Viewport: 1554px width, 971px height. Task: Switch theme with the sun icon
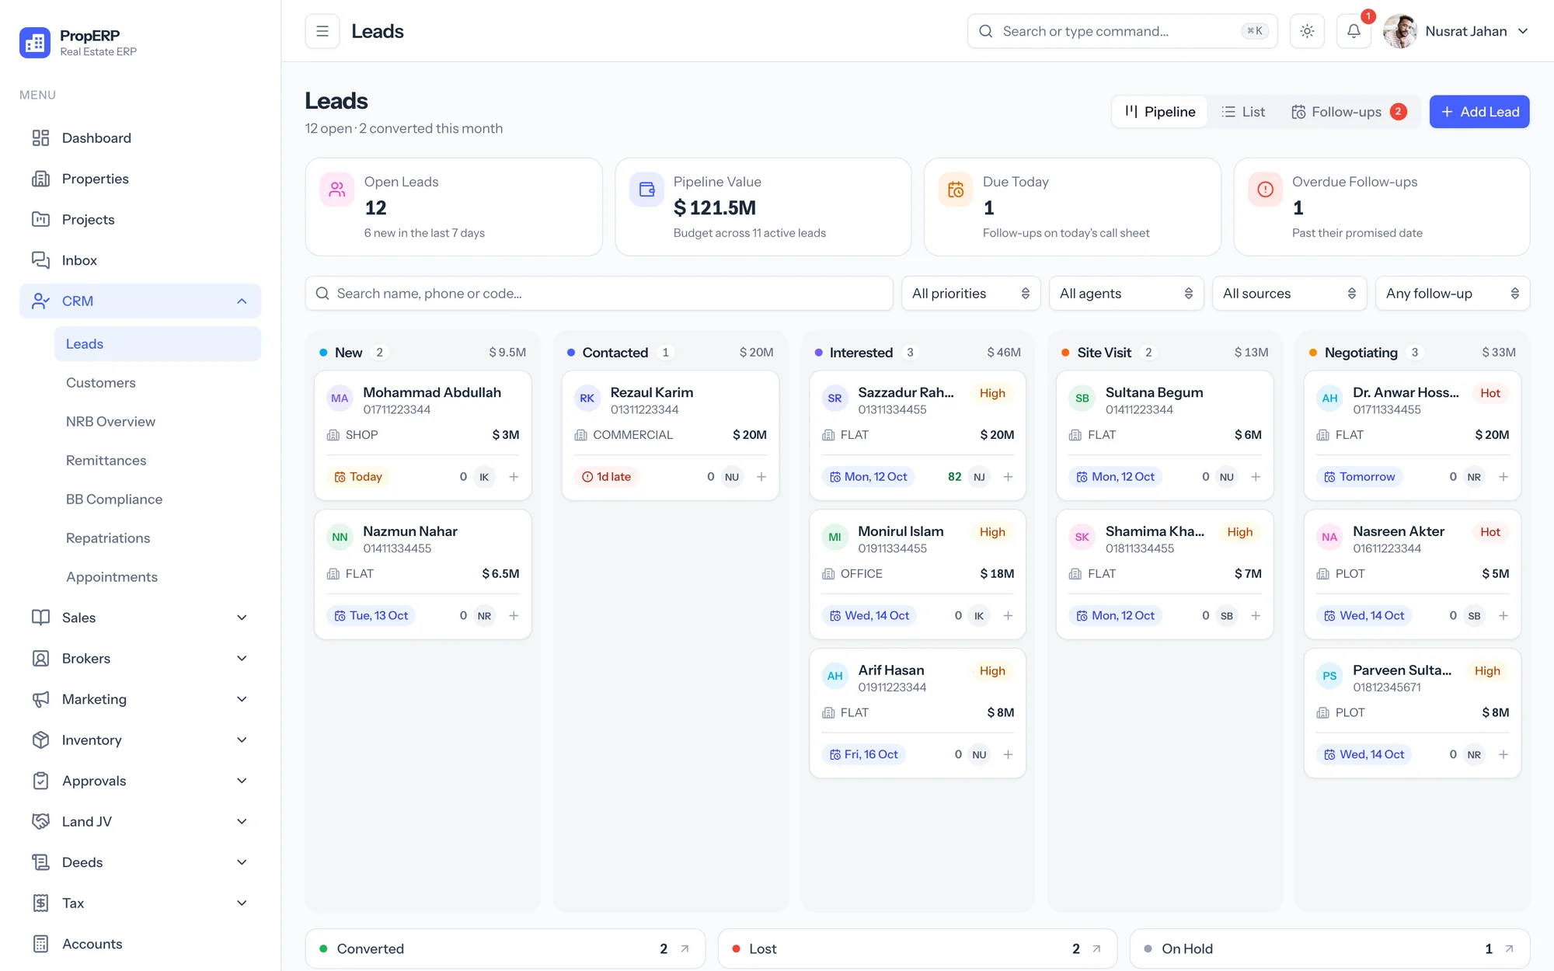pyautogui.click(x=1307, y=31)
